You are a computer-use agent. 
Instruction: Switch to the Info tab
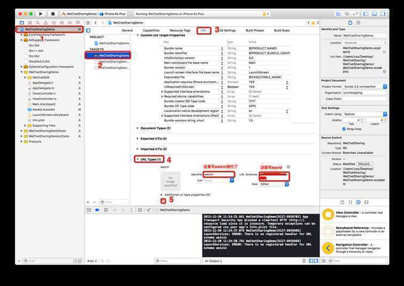pyautogui.click(x=204, y=30)
